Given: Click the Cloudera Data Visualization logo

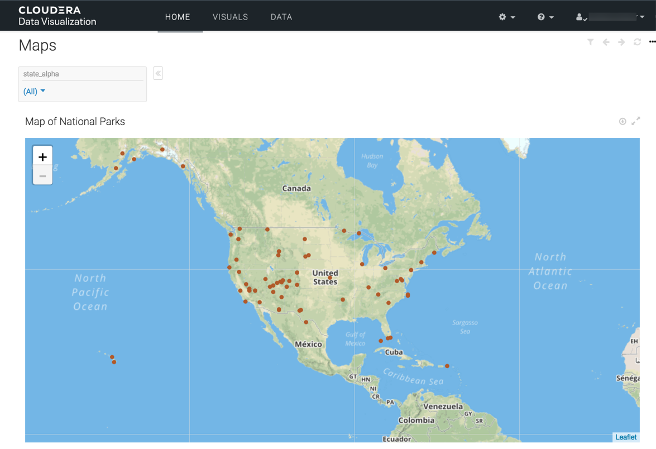Looking at the screenshot, I should coord(57,16).
